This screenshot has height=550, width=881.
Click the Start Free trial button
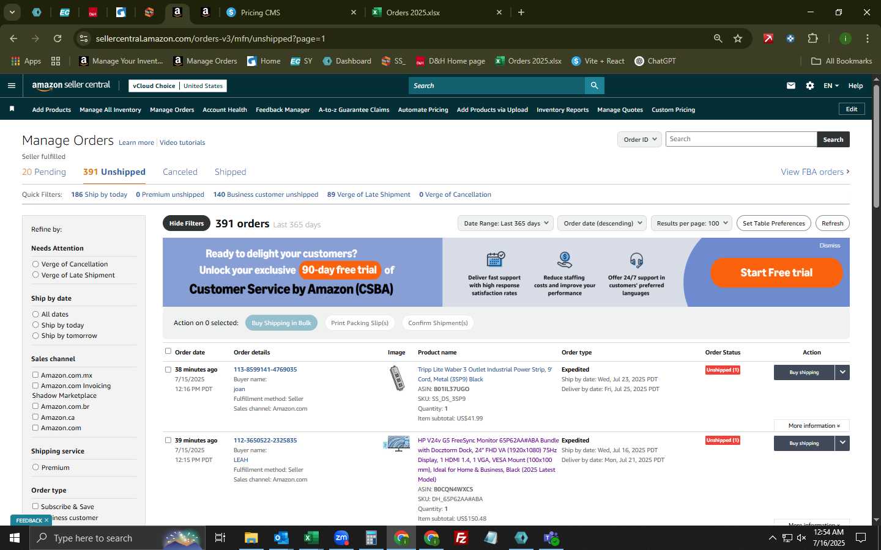[x=776, y=273]
